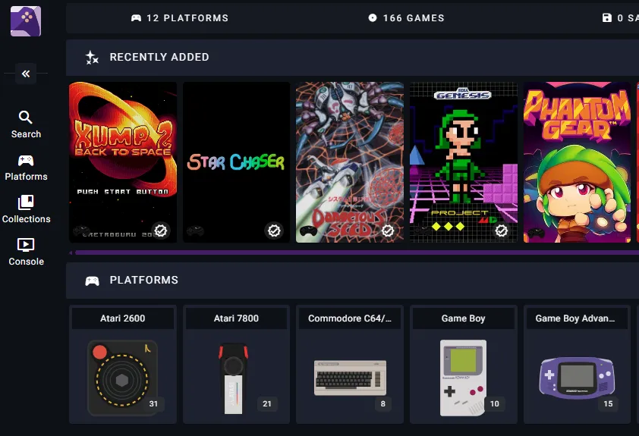
Task: Open Console from the sidebar
Action: (x=26, y=252)
